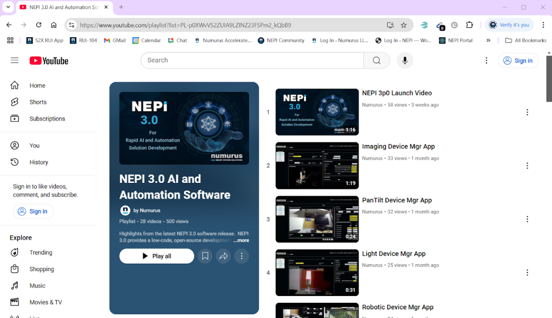The height and width of the screenshot is (318, 552).
Task: Open a new browser tab
Action: (x=121, y=7)
